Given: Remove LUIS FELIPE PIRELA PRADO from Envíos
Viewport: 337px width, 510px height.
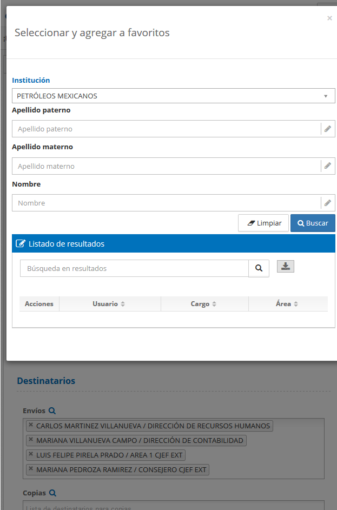Looking at the screenshot, I should 31,454.
